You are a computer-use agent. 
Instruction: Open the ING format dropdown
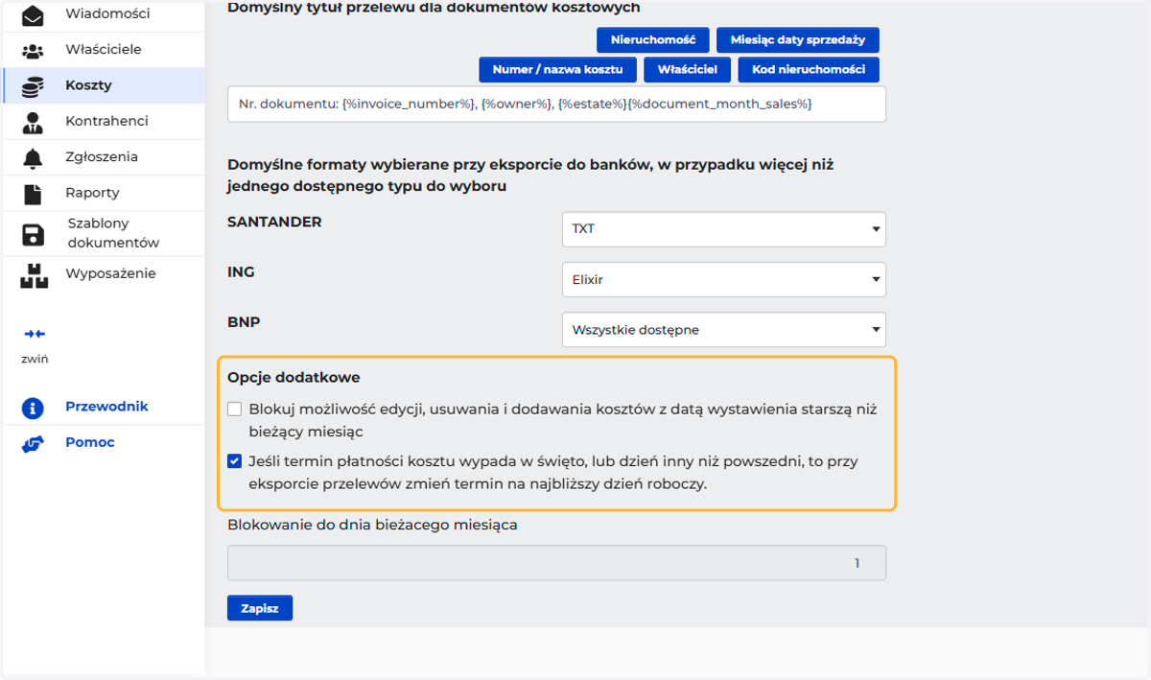pos(723,279)
